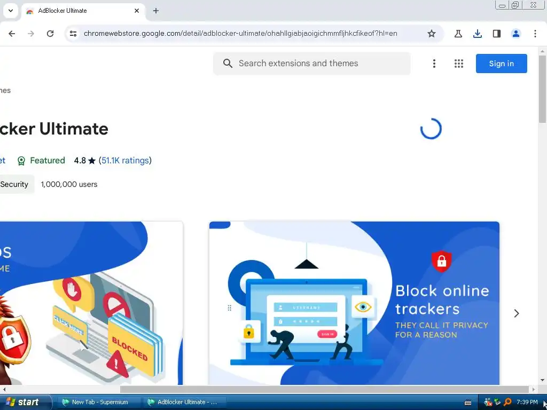Screen dimensions: 547x410
Task: Go back to the previous page
Action: 12,34
